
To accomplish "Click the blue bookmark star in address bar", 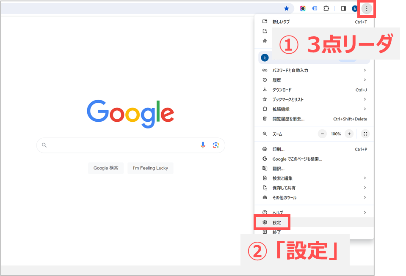I will click(x=286, y=8).
